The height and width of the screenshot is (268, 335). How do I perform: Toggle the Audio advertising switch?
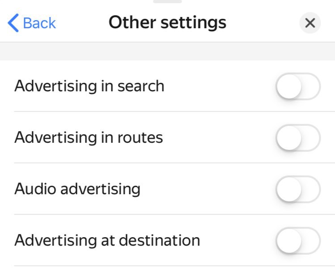pos(298,189)
